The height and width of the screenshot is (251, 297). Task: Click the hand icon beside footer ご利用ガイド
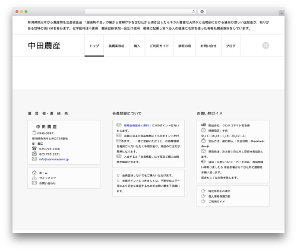[x=203, y=201]
